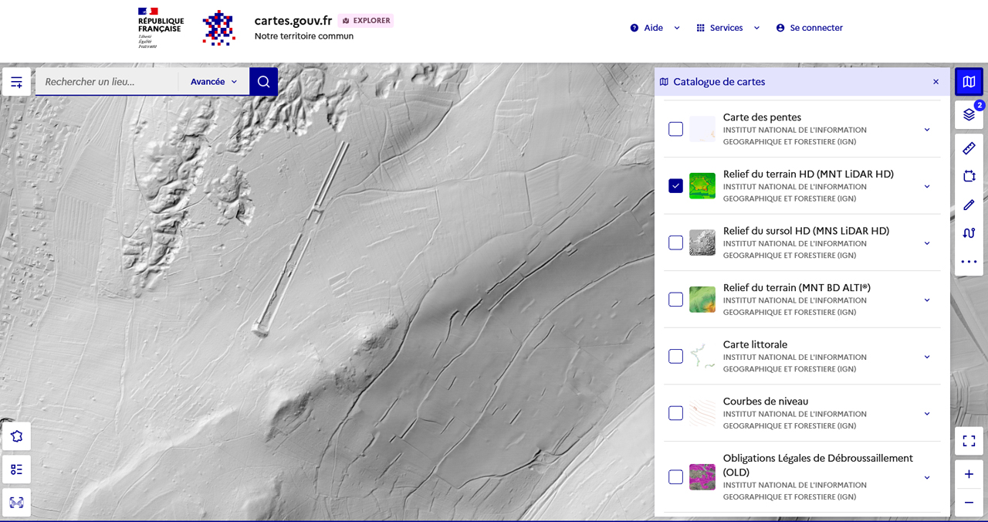Viewport: 988px width, 522px height.
Task: Click the Relief du terrain HD thumbnail
Action: [702, 186]
